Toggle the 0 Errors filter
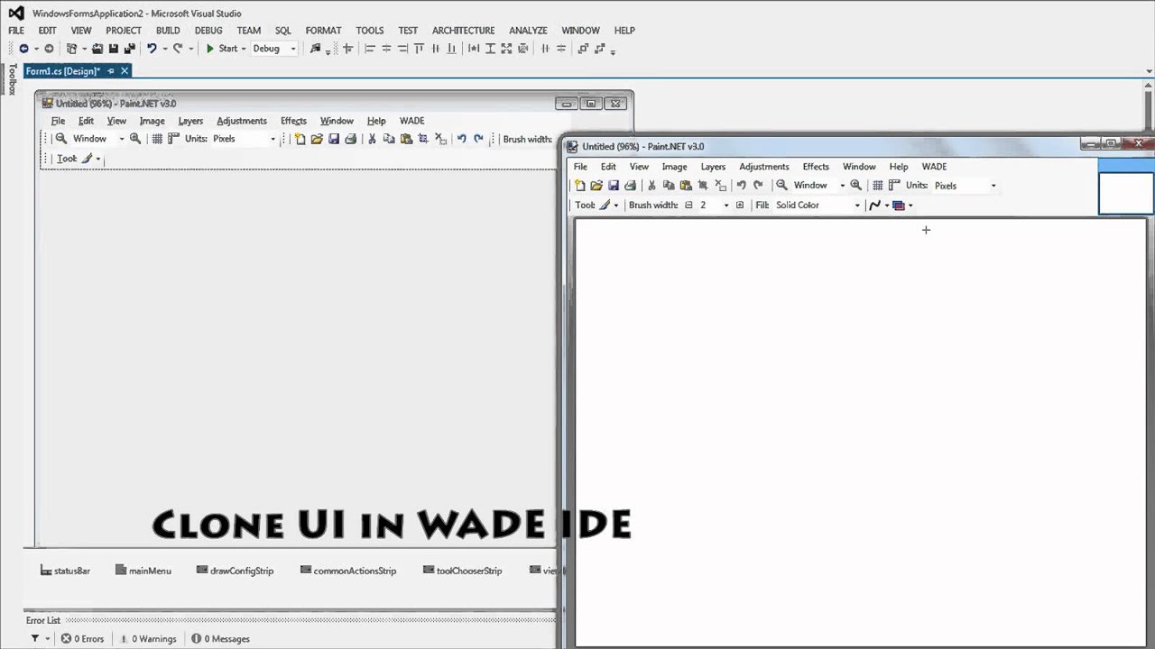 coord(82,639)
